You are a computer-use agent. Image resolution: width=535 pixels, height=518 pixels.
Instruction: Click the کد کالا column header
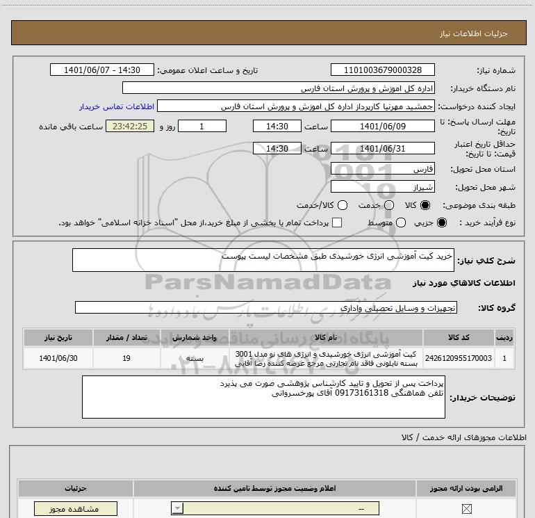[x=459, y=337]
